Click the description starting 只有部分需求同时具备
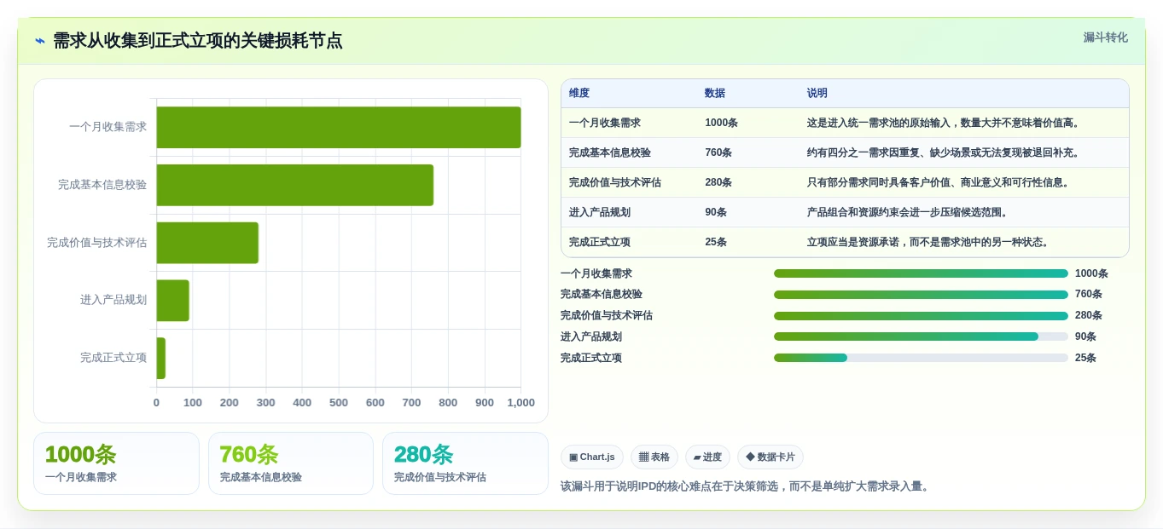Screen dimensions: 1163x529 pos(940,182)
